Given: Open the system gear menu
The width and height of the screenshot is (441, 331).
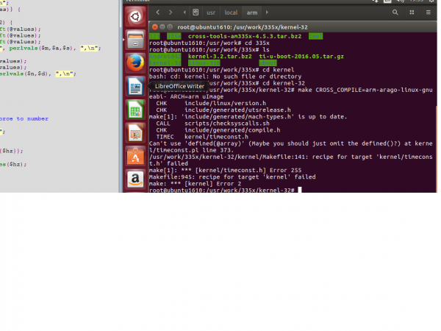Looking at the screenshot, I should (x=434, y=2).
